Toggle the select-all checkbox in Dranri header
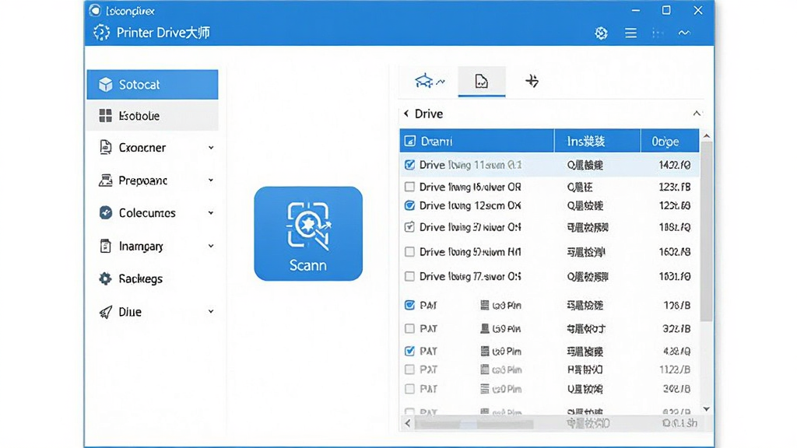Screen dimensions: 797x448 409,142
